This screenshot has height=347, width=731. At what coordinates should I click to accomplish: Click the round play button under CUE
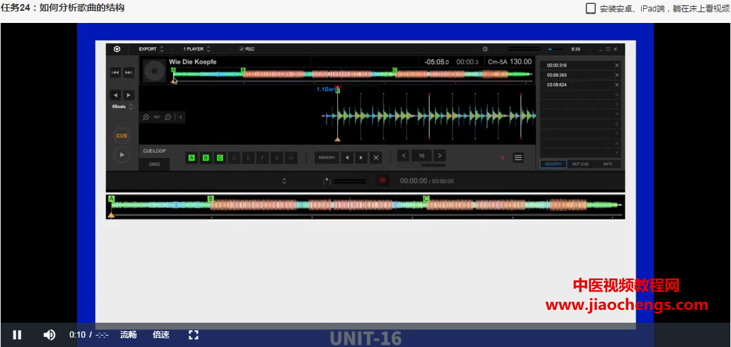[122, 155]
